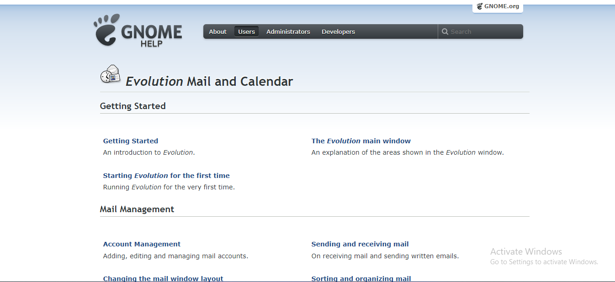
Task: Open the Evolution main window explanation
Action: [361, 141]
